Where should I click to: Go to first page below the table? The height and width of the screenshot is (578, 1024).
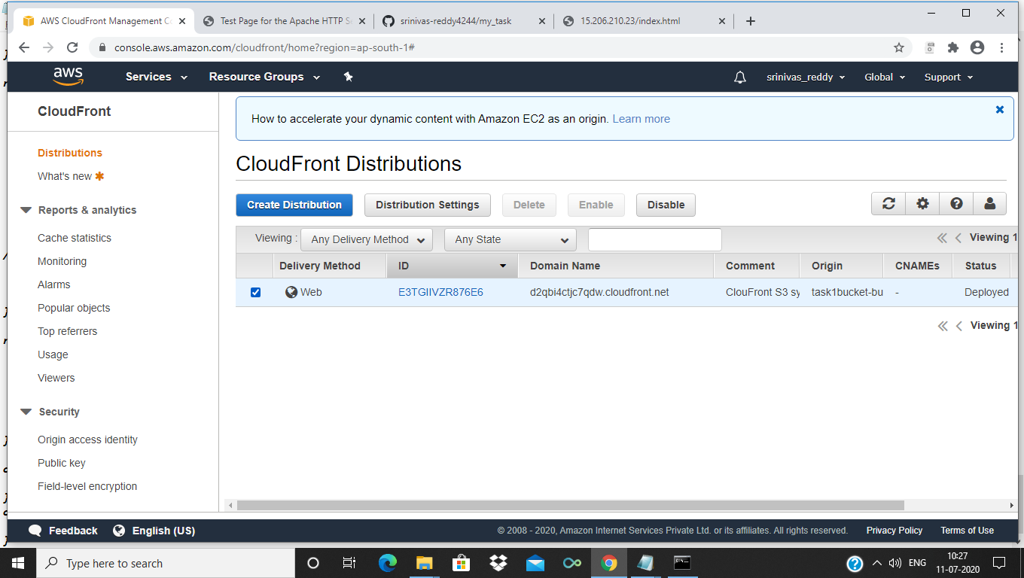click(942, 326)
